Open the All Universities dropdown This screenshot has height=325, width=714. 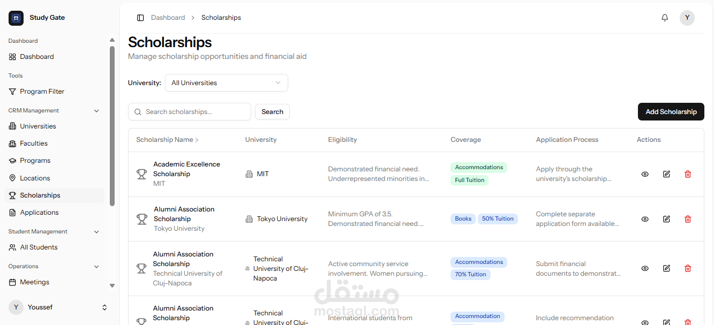click(x=226, y=83)
